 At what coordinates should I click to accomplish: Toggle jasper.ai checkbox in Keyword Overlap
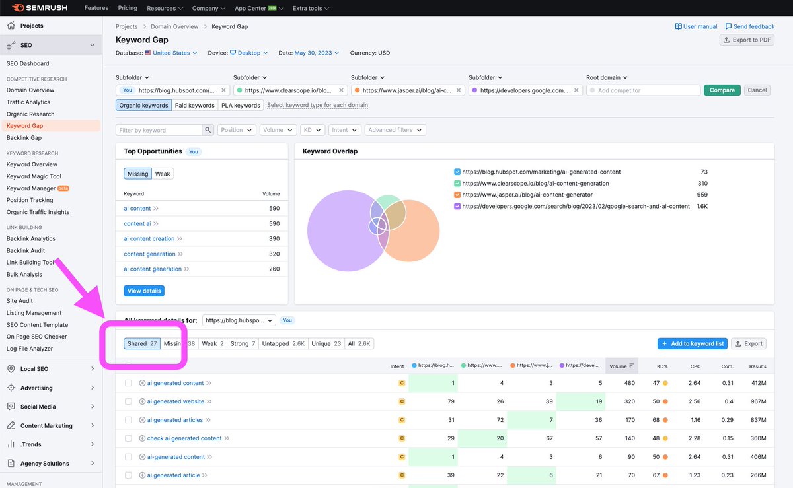click(457, 195)
